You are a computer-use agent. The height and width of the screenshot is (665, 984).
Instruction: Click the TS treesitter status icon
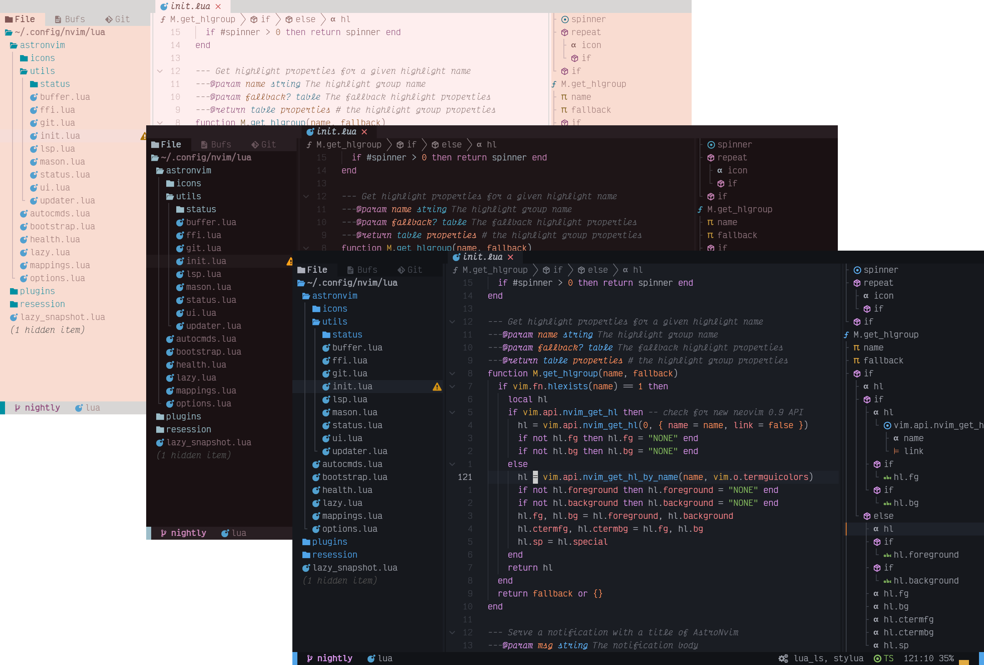pos(877,658)
